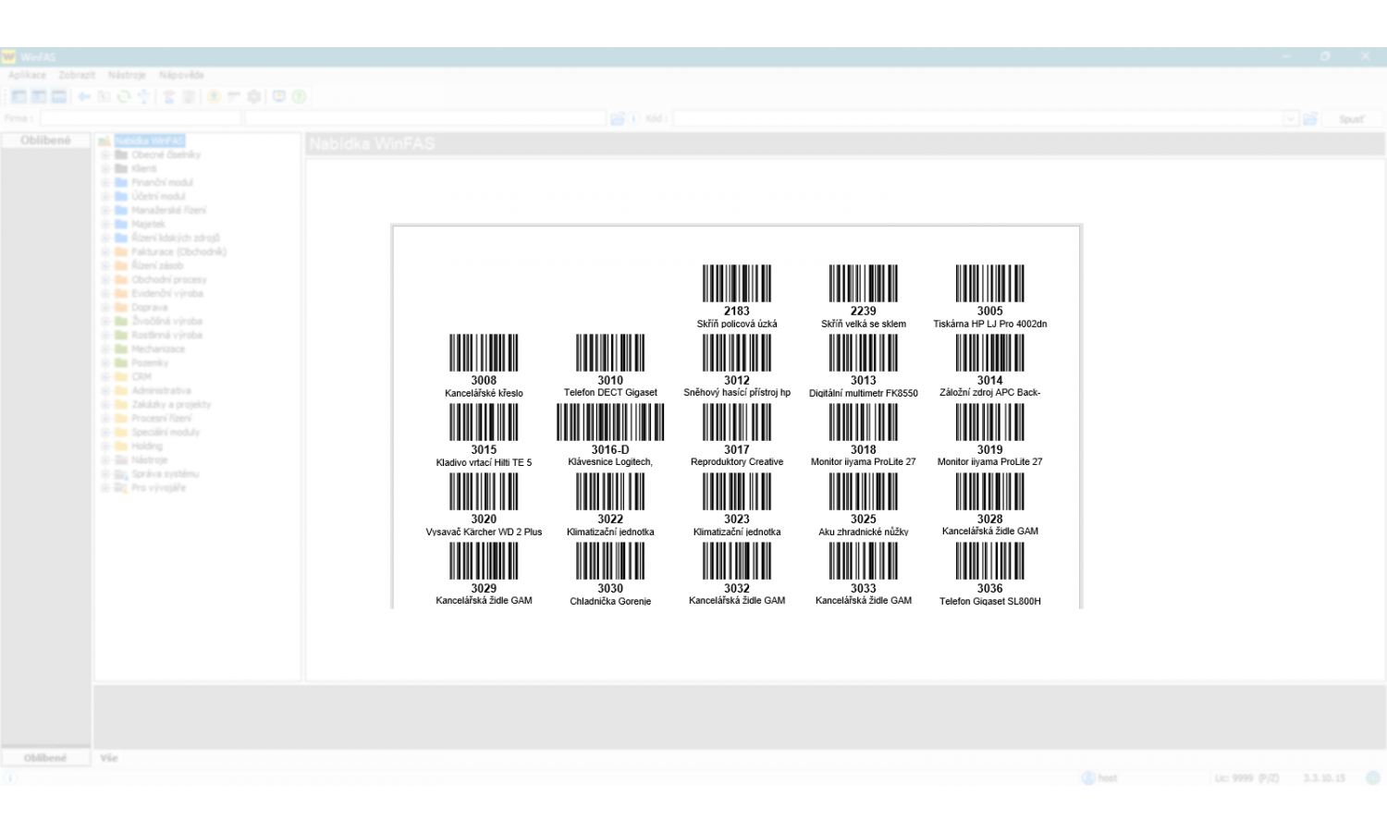Click the Oblíbené panel header
Screen dimensions: 1387x832
[x=45, y=141]
